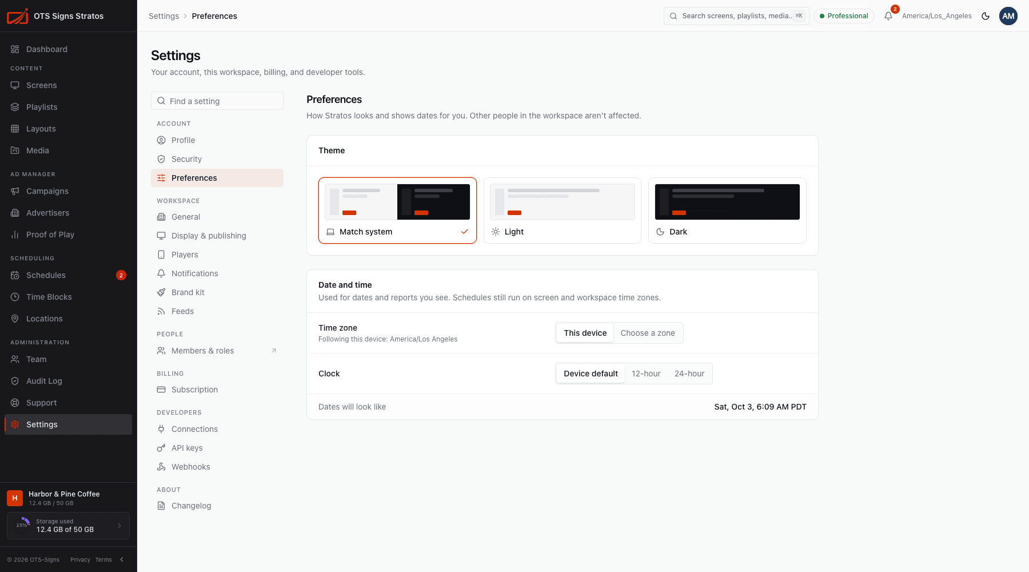The height and width of the screenshot is (572, 1029).
Task: Open notifications bell icon
Action: (888, 16)
